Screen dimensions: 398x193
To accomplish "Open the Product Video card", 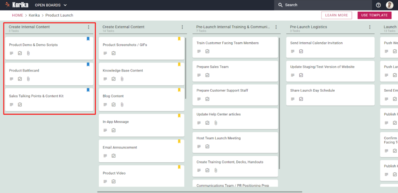I will coord(141,176).
